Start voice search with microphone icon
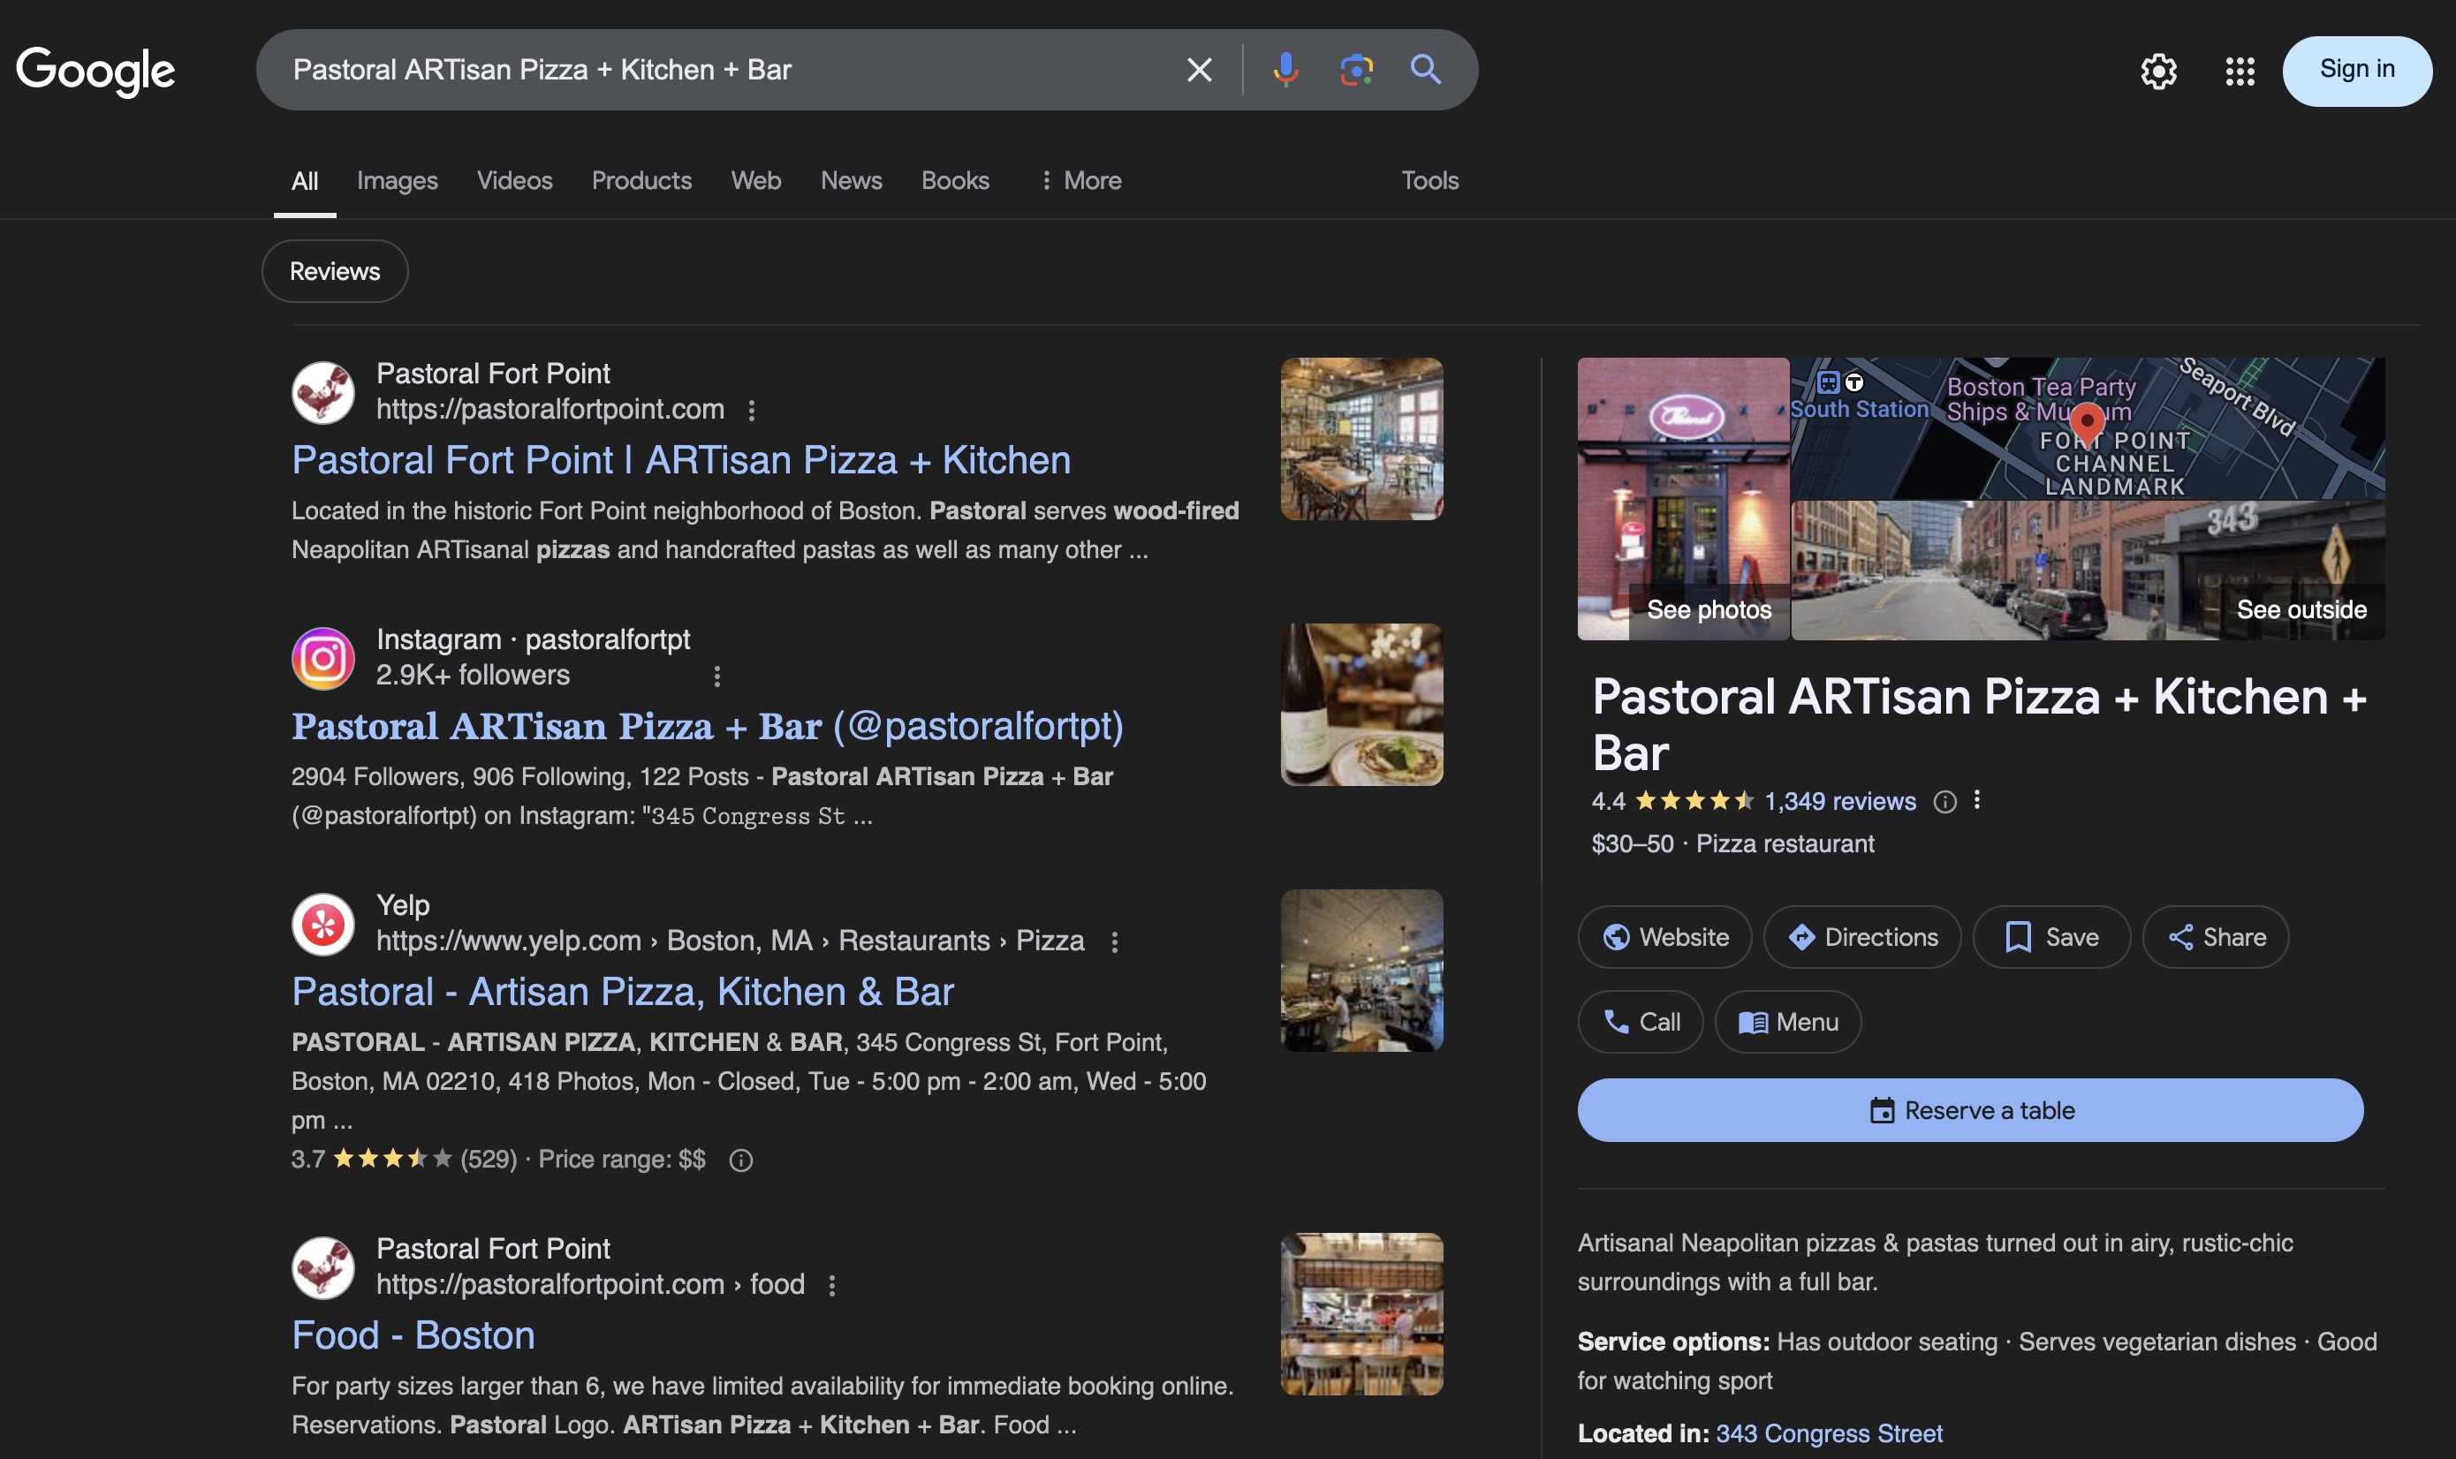2456x1459 pixels. pos(1285,70)
